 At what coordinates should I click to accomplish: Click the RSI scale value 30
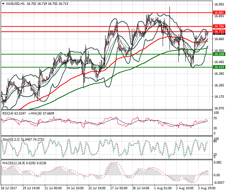tap(215, 128)
